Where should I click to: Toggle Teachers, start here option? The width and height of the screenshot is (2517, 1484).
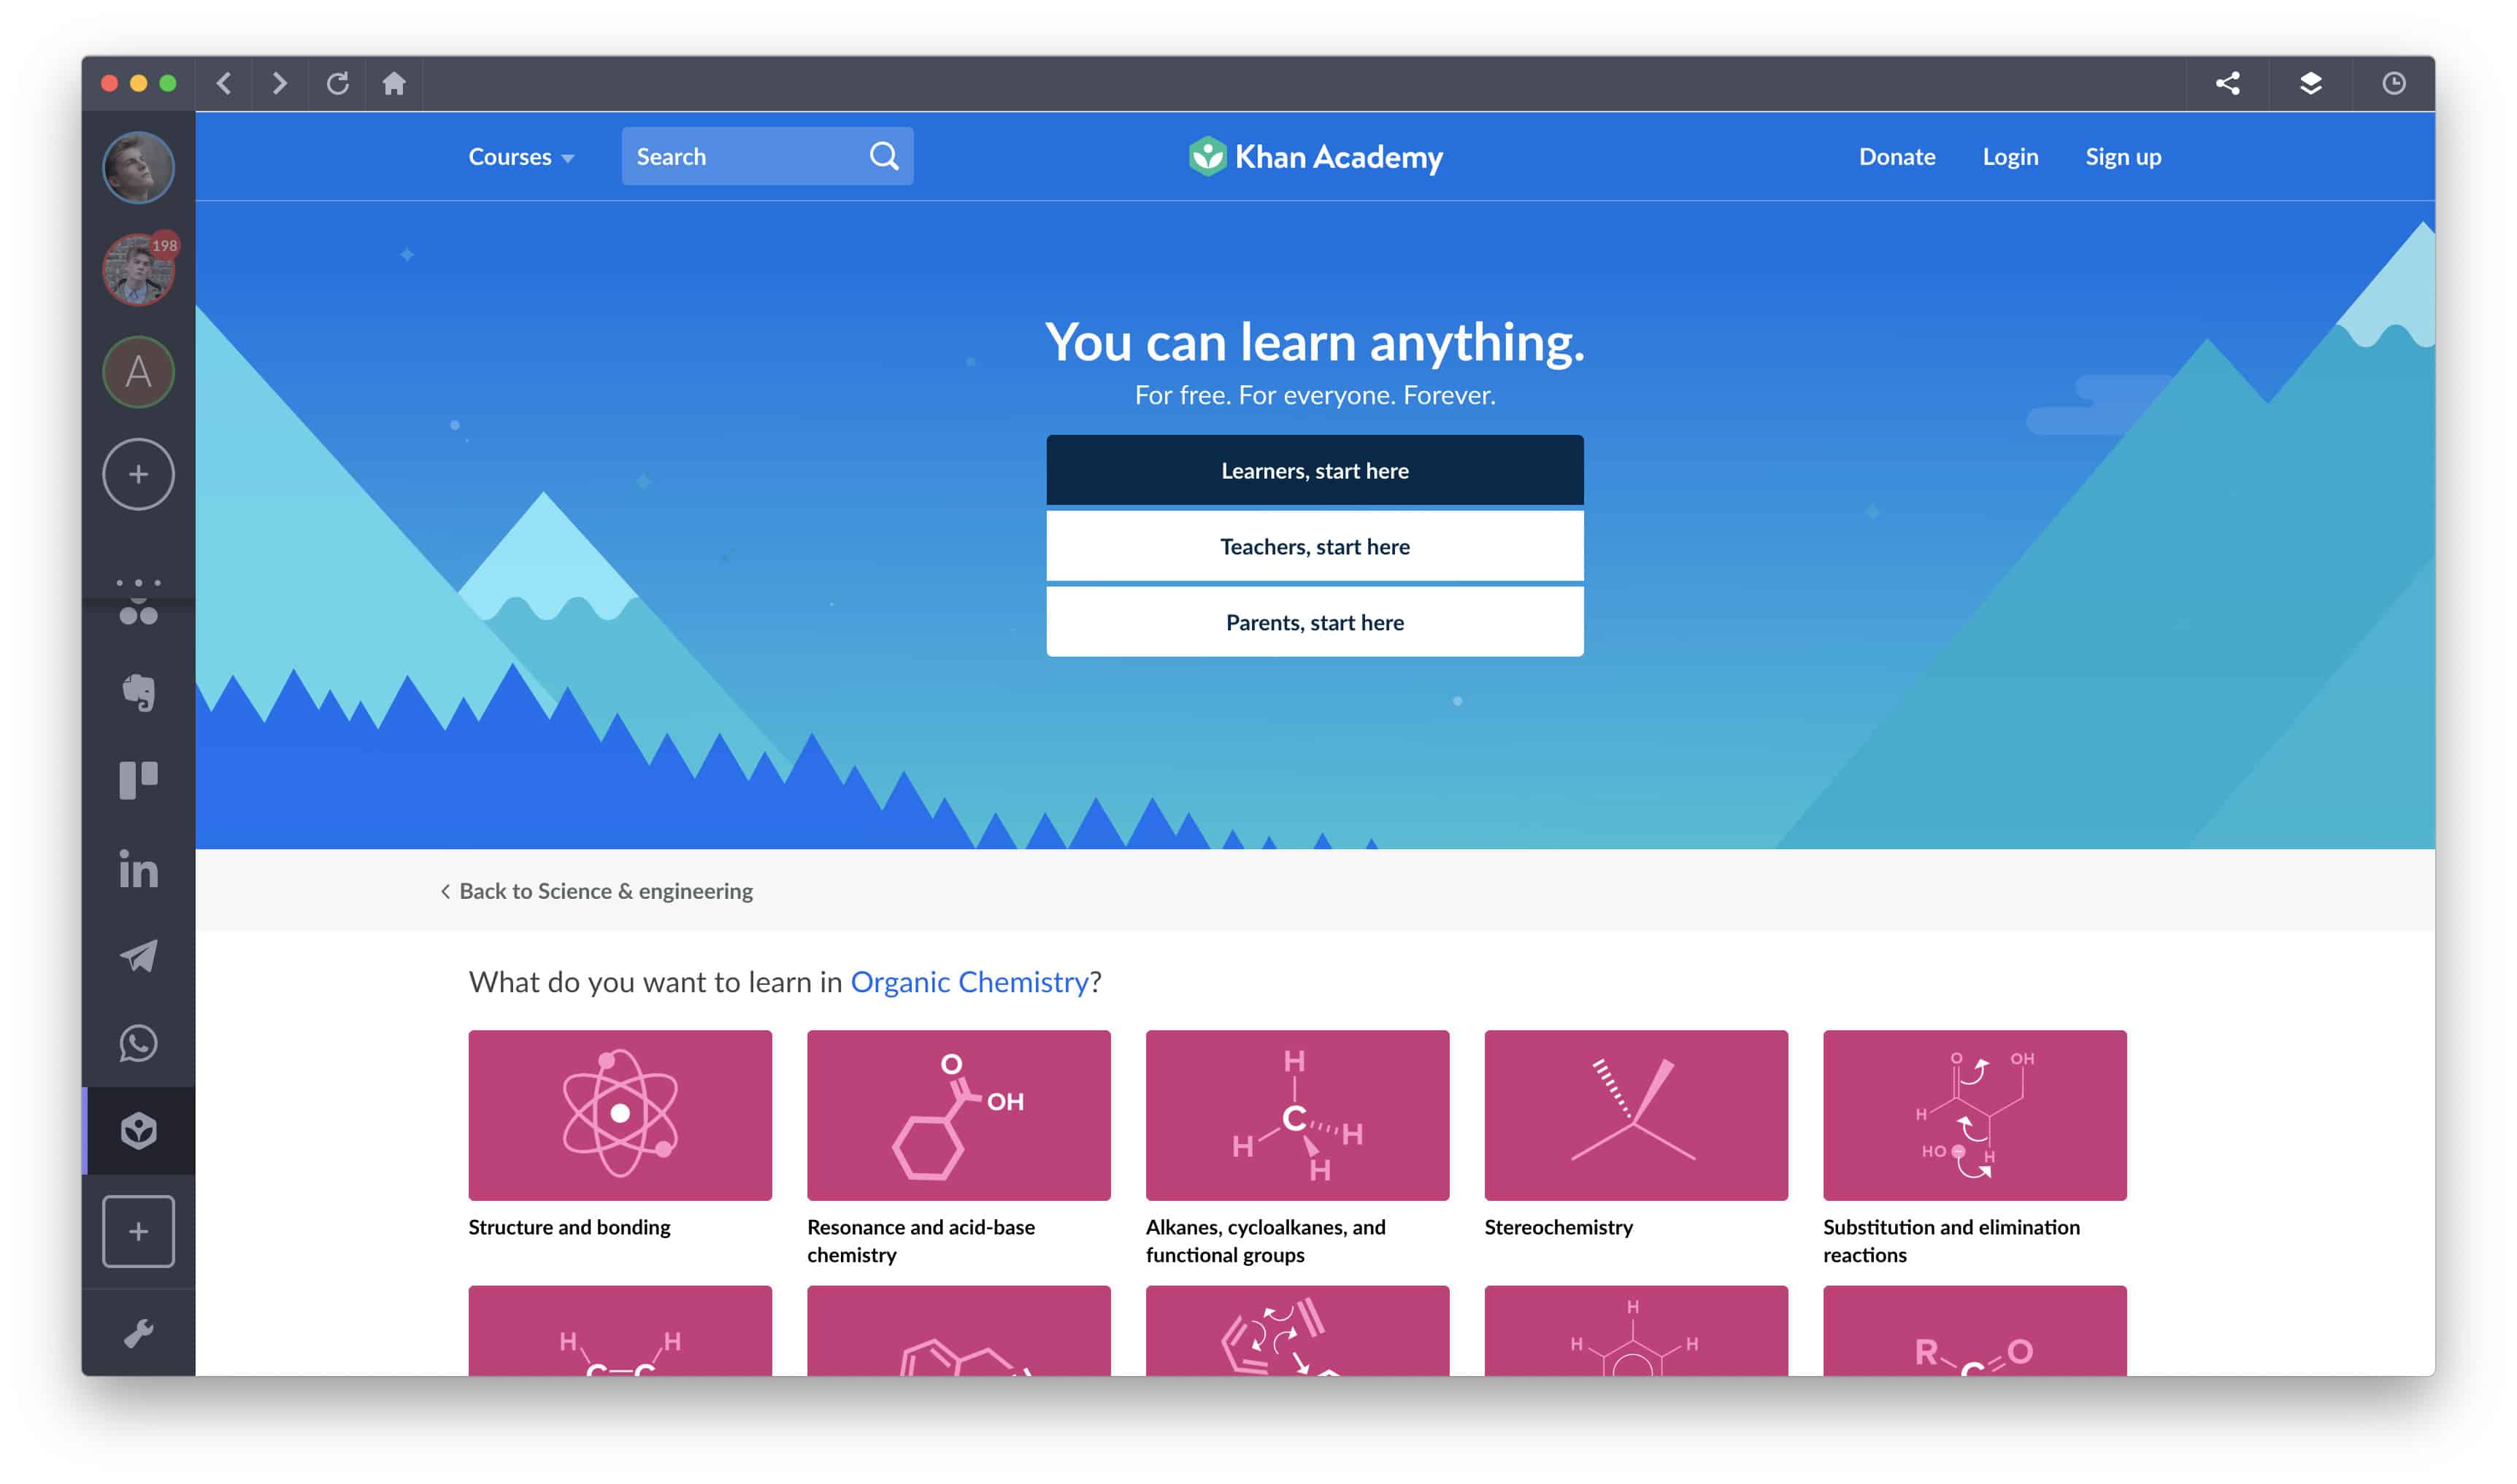click(1313, 546)
